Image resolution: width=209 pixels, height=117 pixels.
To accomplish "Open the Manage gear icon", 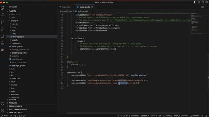I will pyautogui.click(x=2, y=110).
